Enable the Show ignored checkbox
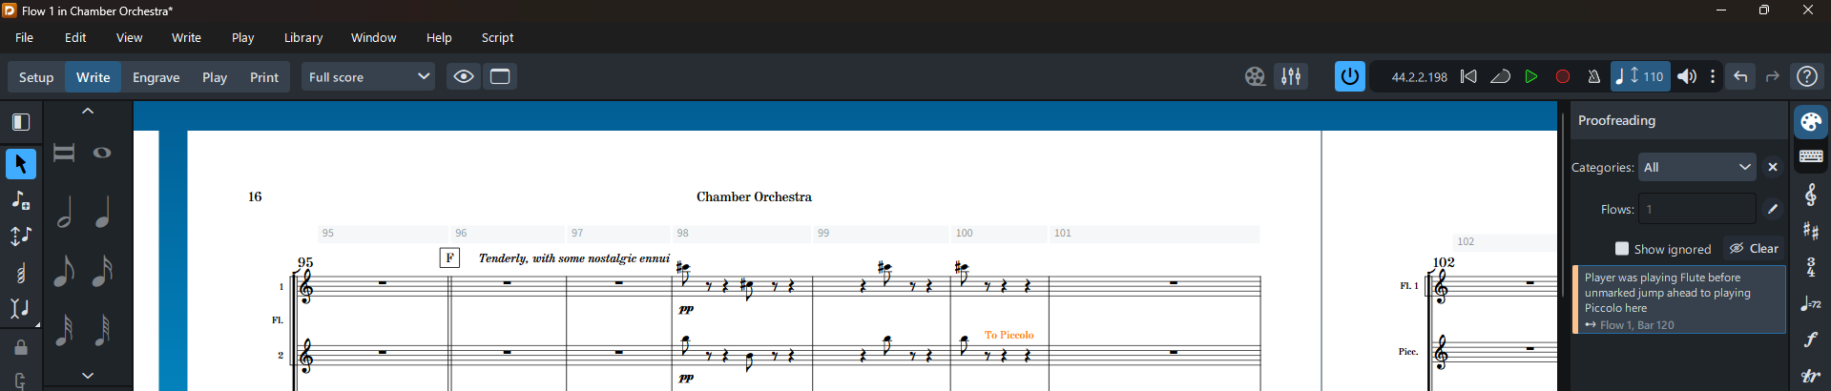 [x=1621, y=249]
